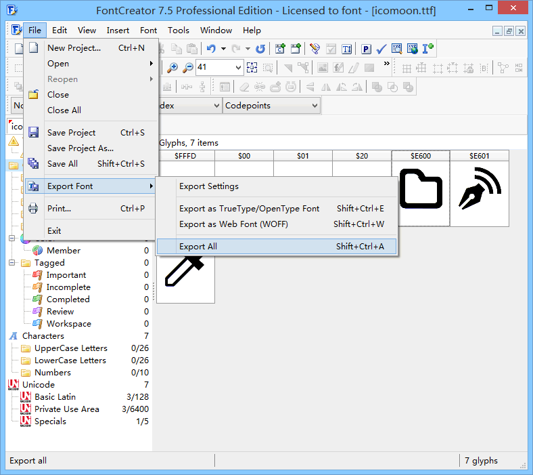Open the View menu
The width and height of the screenshot is (533, 475).
(x=87, y=30)
